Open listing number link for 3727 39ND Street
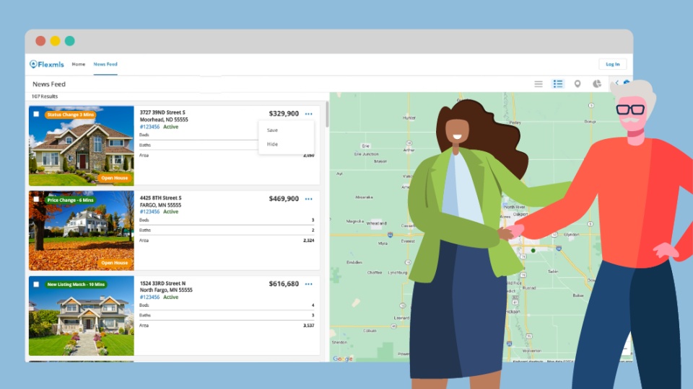This screenshot has height=389, width=693. point(150,127)
